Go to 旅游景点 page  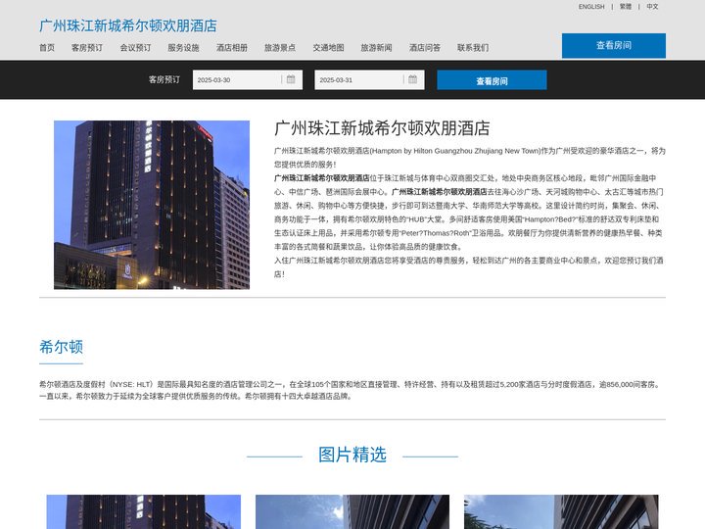[x=280, y=48]
